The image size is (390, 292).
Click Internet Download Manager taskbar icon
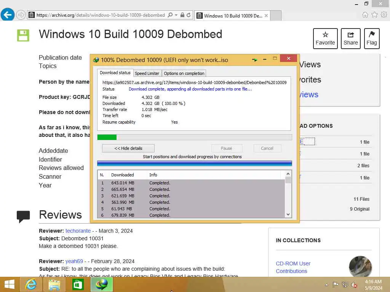pyautogui.click(x=101, y=284)
